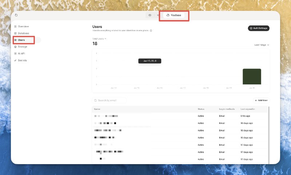The height and width of the screenshot is (175, 291).
Task: Click the green Jan 20 chart bar
Action: pyautogui.click(x=252, y=76)
